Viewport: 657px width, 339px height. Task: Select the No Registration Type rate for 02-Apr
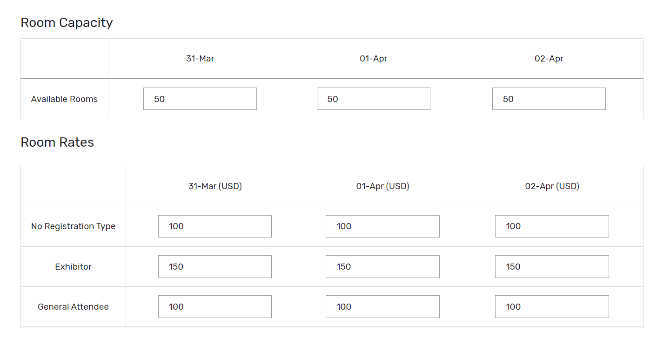(x=552, y=226)
